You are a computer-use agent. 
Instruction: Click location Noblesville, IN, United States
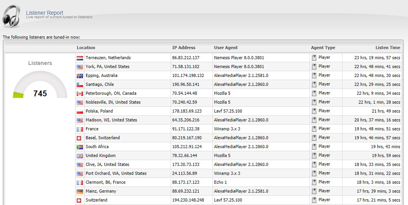pos(113,102)
